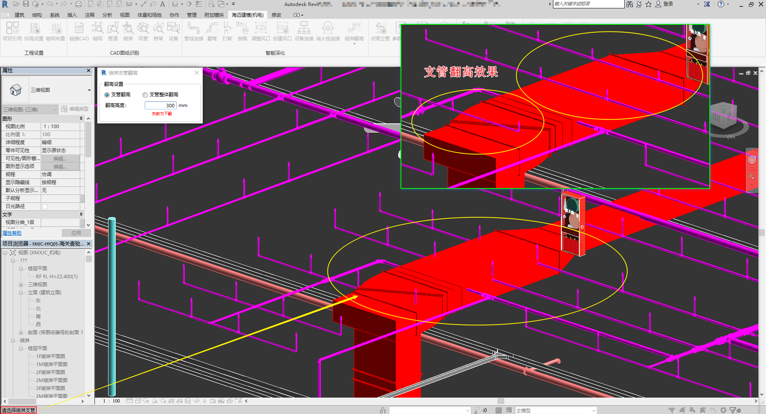Screen dimensions: 766x414
Task: Switch to the 视图 ribbon tab
Action: tap(125, 15)
